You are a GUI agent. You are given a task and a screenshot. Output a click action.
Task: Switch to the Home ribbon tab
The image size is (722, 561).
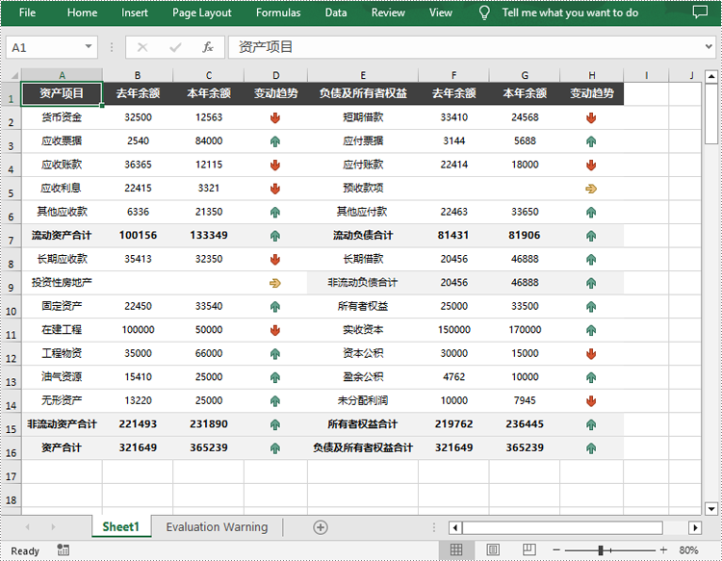coord(82,13)
